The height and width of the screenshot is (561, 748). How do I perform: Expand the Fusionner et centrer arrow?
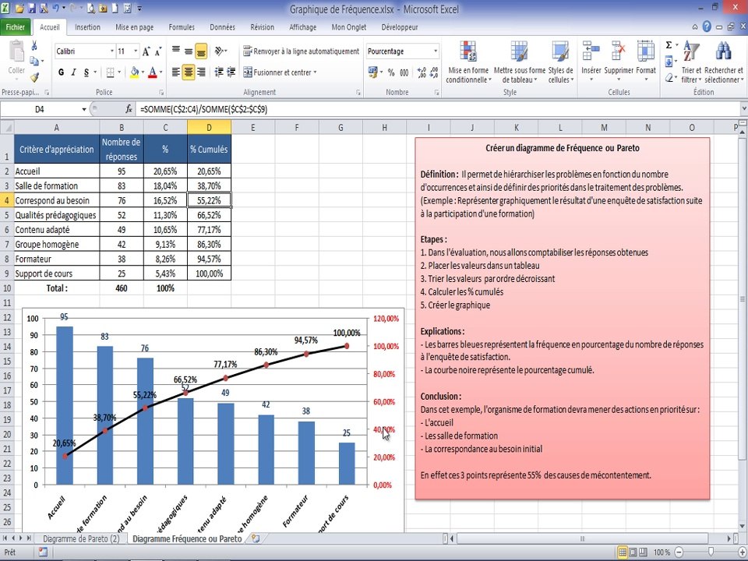coord(315,72)
